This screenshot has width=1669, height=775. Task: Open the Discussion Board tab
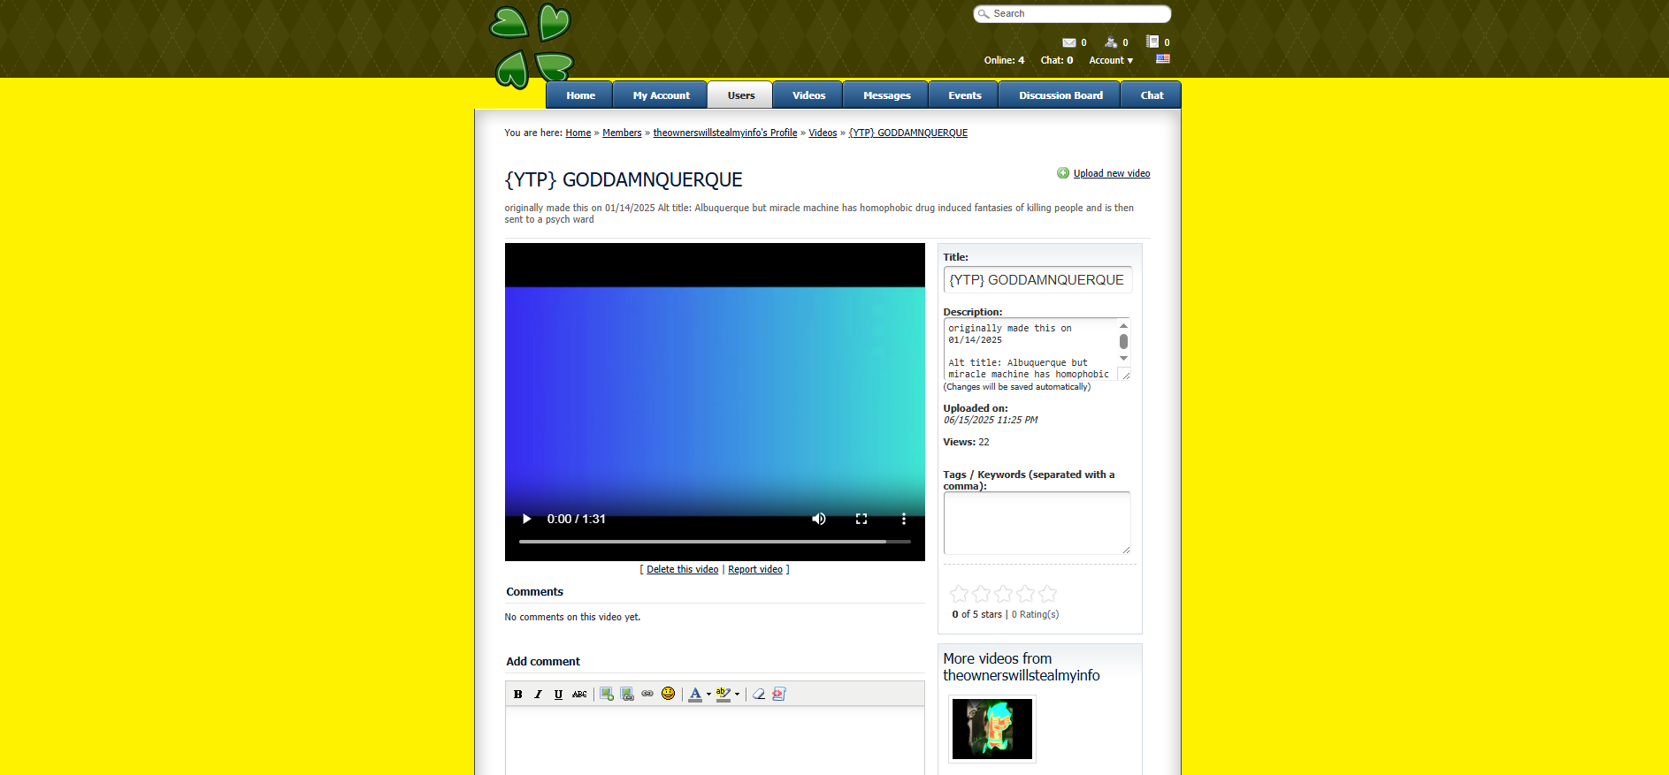[1060, 95]
